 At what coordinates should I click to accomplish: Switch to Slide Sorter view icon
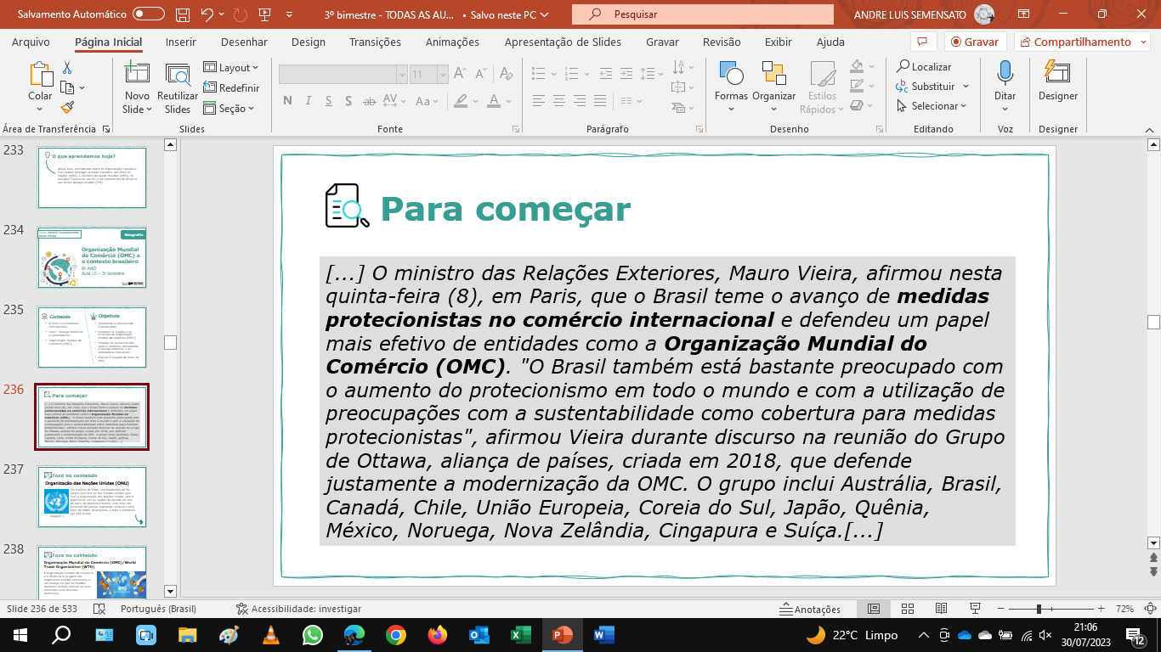coord(908,609)
